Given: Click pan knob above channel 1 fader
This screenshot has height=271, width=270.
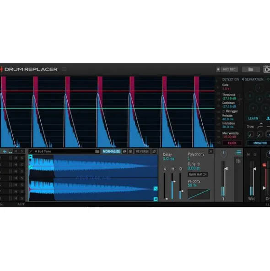Looking at the screenshot, I should [224, 154].
